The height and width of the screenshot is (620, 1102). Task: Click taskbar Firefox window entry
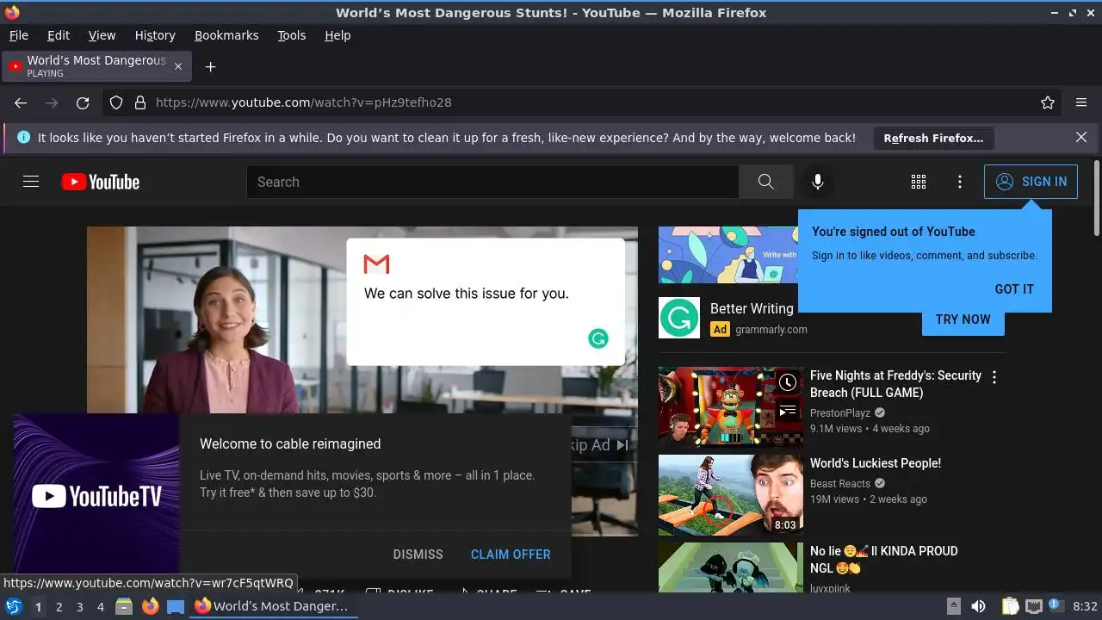pyautogui.click(x=273, y=606)
